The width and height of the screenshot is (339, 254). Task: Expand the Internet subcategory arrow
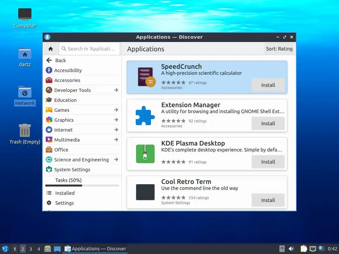point(116,130)
